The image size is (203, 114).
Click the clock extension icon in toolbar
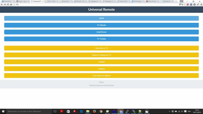[194, 4]
